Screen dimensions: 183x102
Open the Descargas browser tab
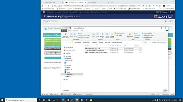(98, 3)
